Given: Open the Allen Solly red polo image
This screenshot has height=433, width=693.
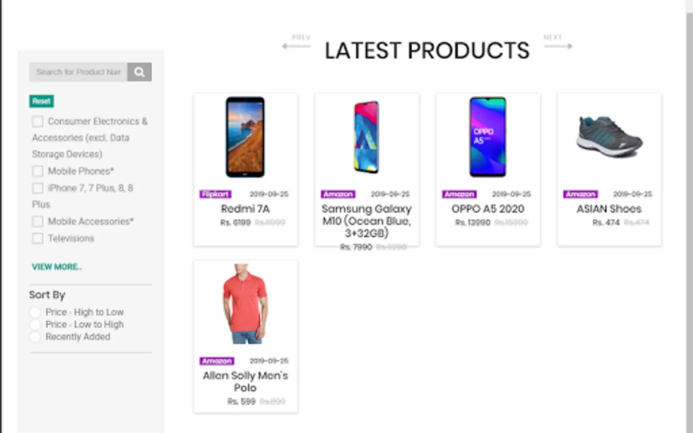Looking at the screenshot, I should coord(245,304).
